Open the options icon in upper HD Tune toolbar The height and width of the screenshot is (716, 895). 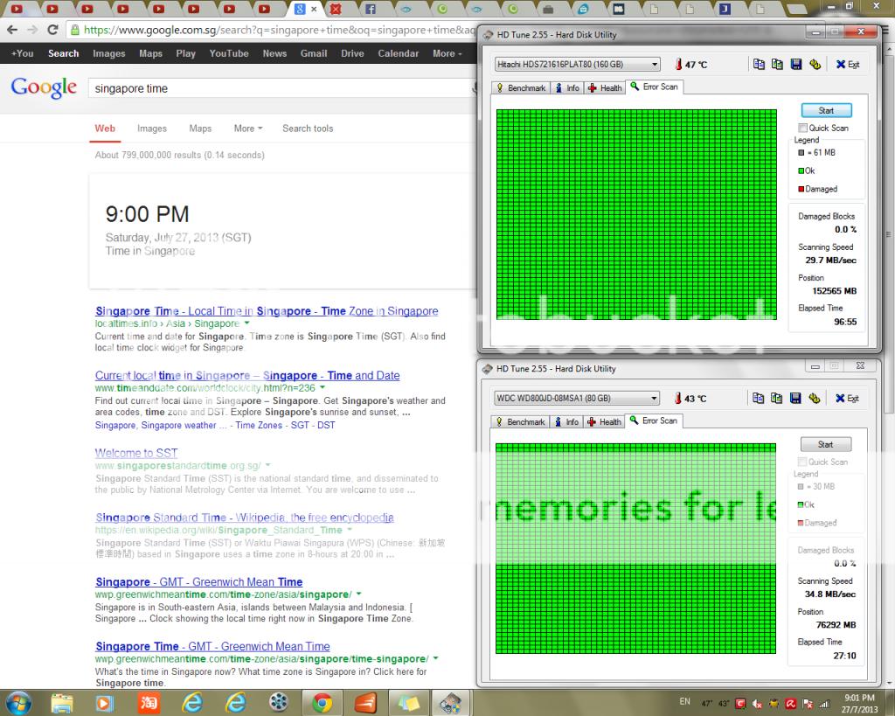(815, 64)
